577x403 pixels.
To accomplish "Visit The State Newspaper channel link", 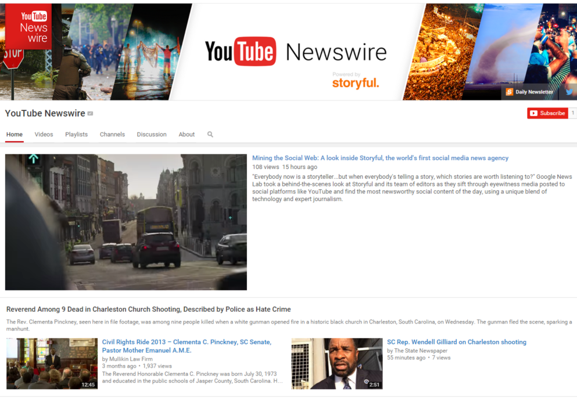I will (x=421, y=351).
